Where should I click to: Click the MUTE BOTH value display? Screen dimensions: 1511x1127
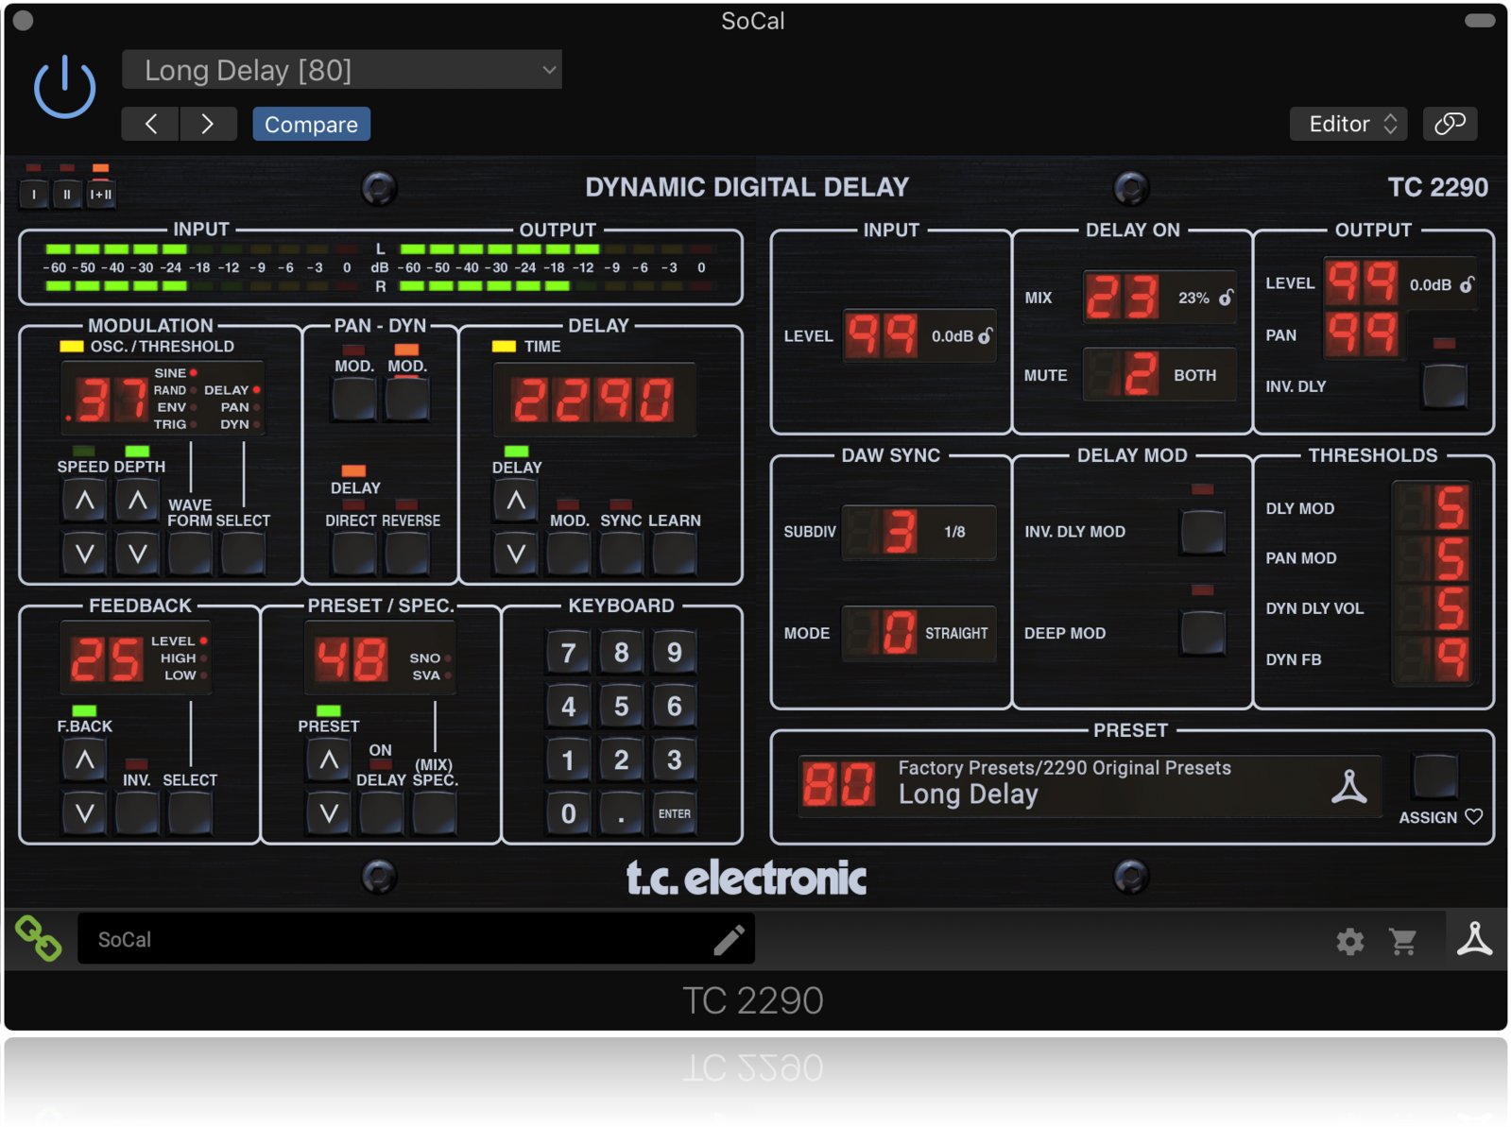[1159, 375]
